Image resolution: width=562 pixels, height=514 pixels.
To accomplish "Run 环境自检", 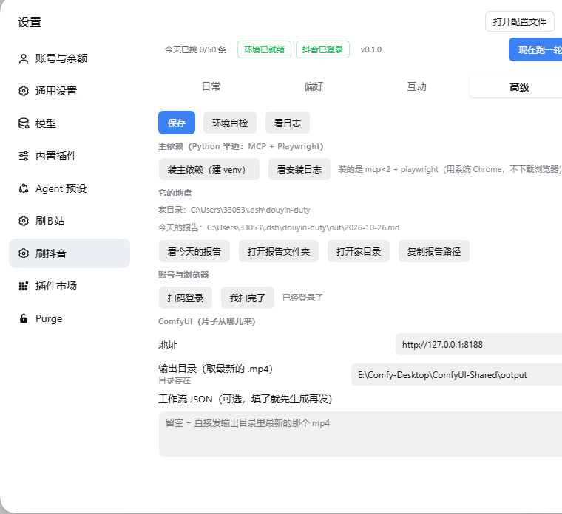I will click(x=230, y=123).
